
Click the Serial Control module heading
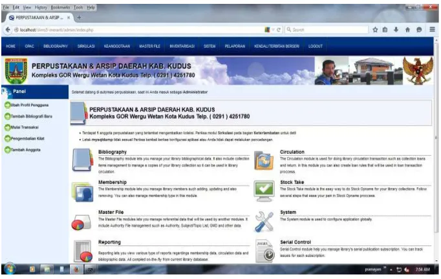(x=296, y=242)
